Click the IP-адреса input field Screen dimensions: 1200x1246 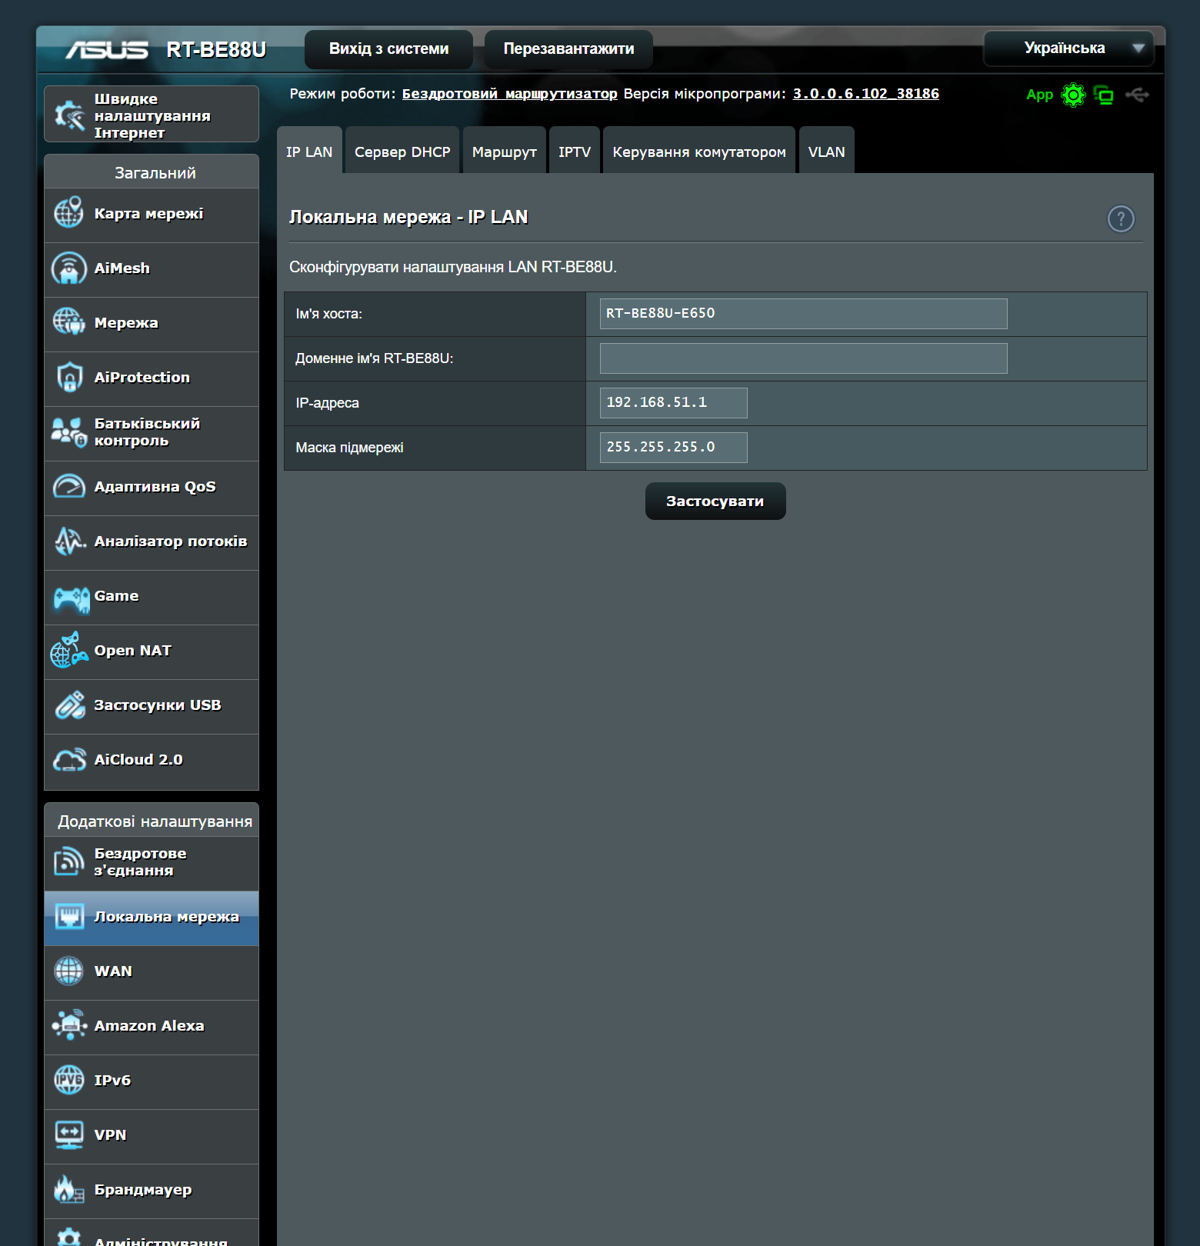[x=674, y=402]
